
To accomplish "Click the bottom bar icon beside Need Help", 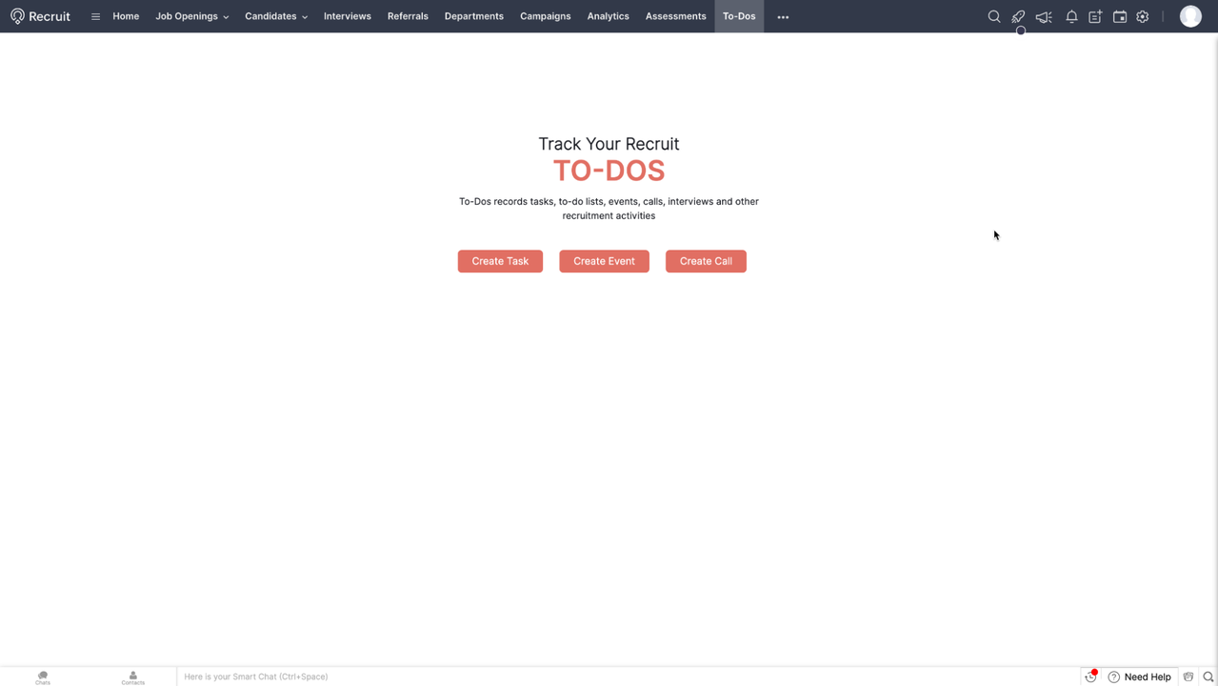I will point(1188,676).
